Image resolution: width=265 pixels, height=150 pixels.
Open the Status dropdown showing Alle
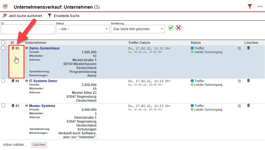click(83, 29)
